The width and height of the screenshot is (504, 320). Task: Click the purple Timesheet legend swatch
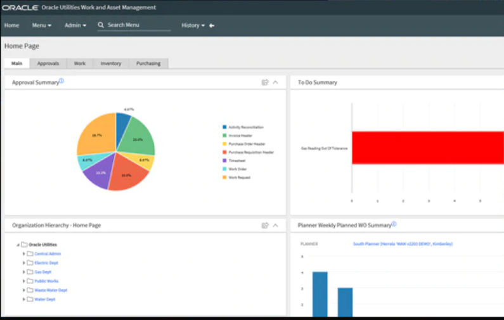224,161
